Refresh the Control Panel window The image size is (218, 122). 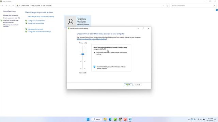(x=167, y=6)
